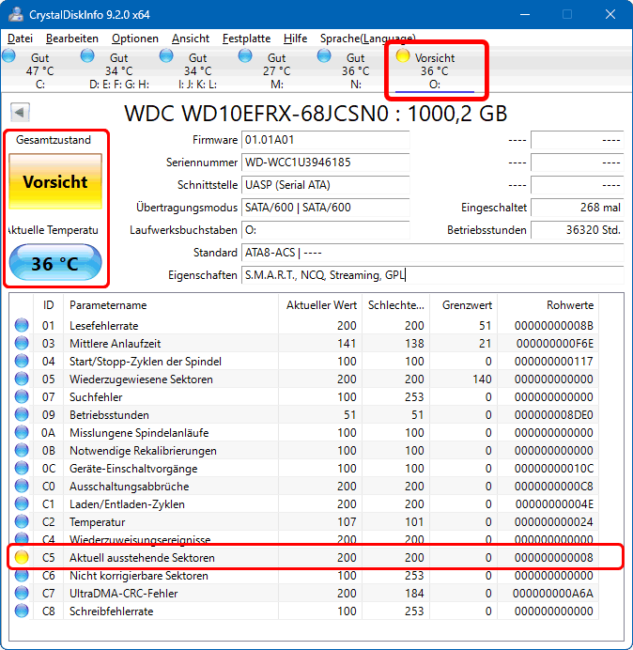This screenshot has height=650, width=633.
Task: Click the Seriennummer field
Action: click(x=325, y=162)
